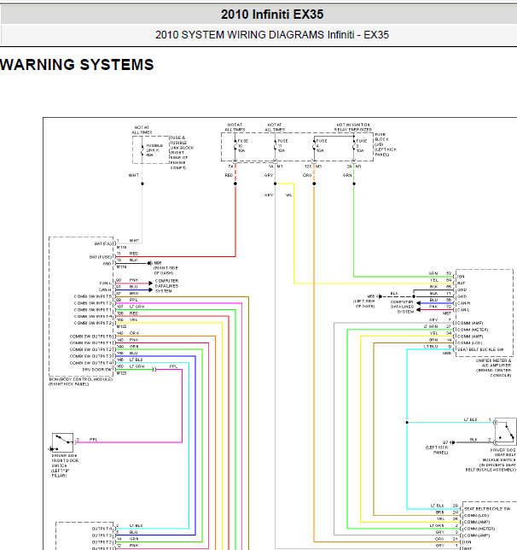Click the Fuse 4 10A symbol
This screenshot has width=517, height=550.
pyautogui.click(x=314, y=145)
